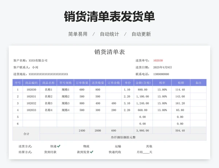Click the 自动统计 subtitle text
219x168 pixels.
pyautogui.click(x=109, y=34)
